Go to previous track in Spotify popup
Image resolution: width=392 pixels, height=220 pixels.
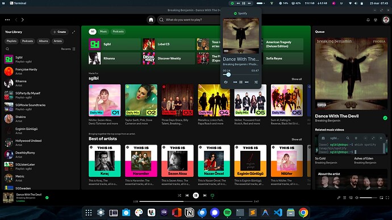tap(235, 82)
